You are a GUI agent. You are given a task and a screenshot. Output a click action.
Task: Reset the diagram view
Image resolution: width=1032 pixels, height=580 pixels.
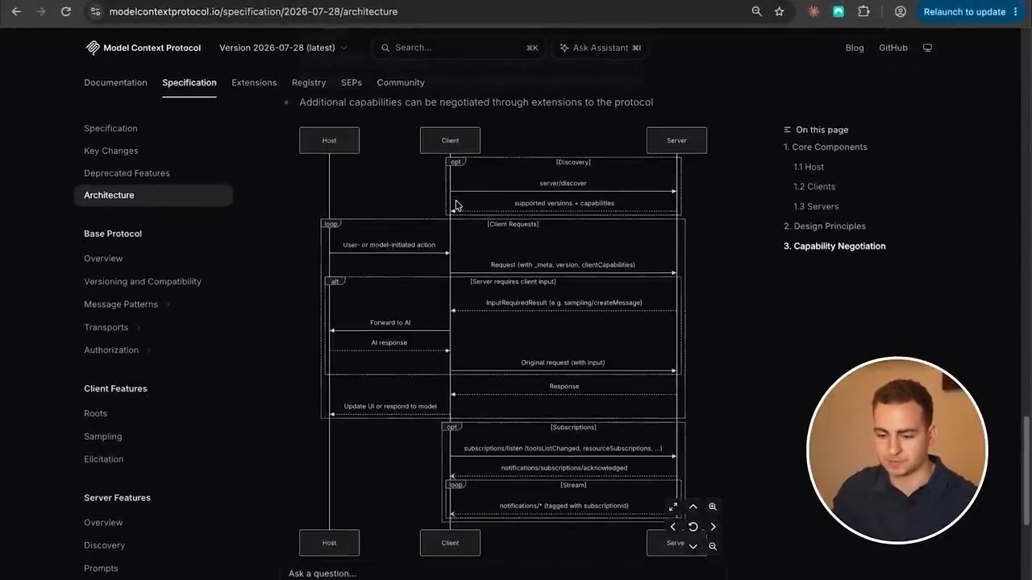[x=693, y=527]
